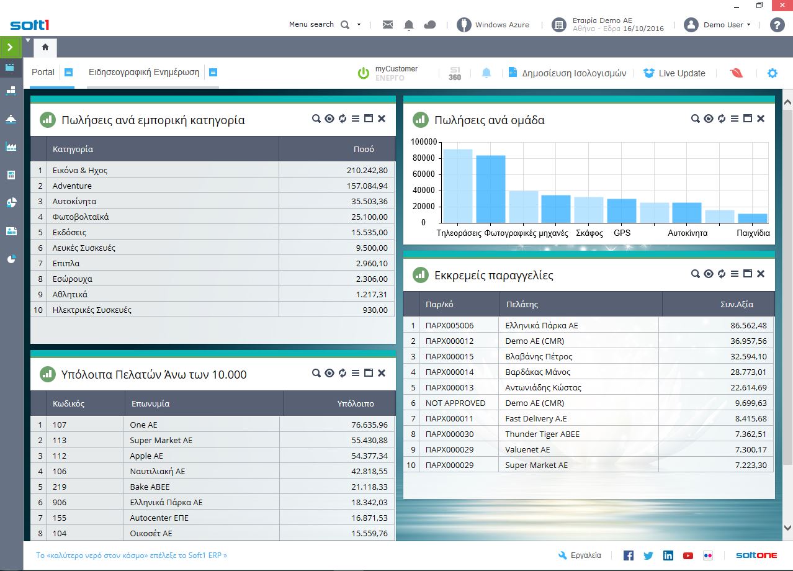The height and width of the screenshot is (571, 793).
Task: Click the Τηλεοράσεις bar in sales chart
Action: point(457,186)
